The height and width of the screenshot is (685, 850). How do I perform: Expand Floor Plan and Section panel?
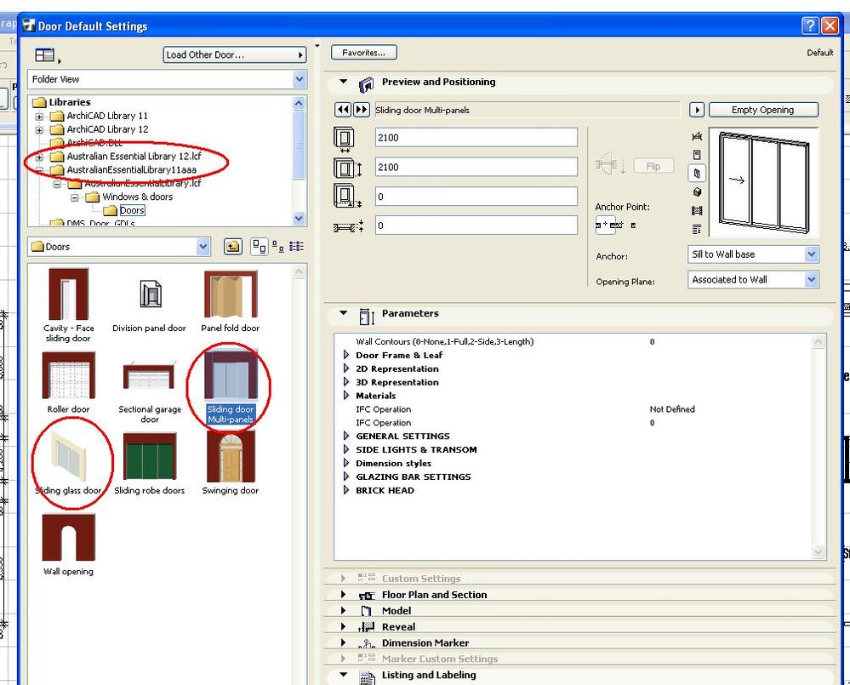click(x=343, y=595)
